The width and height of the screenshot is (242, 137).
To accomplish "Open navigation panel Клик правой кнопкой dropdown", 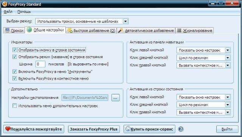I will 204,65.
